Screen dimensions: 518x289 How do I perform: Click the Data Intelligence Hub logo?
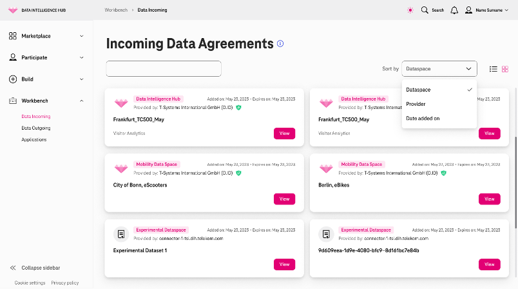13,10
